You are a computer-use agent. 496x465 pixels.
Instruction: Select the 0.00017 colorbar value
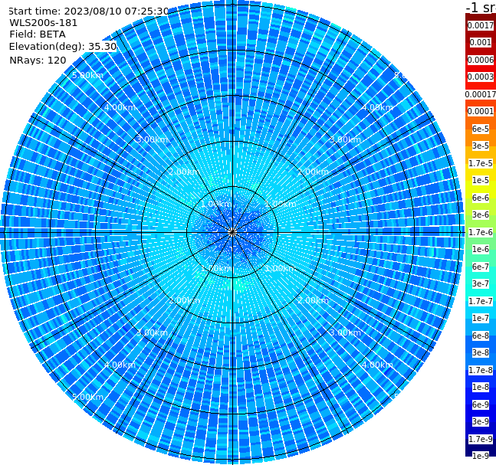click(x=481, y=94)
